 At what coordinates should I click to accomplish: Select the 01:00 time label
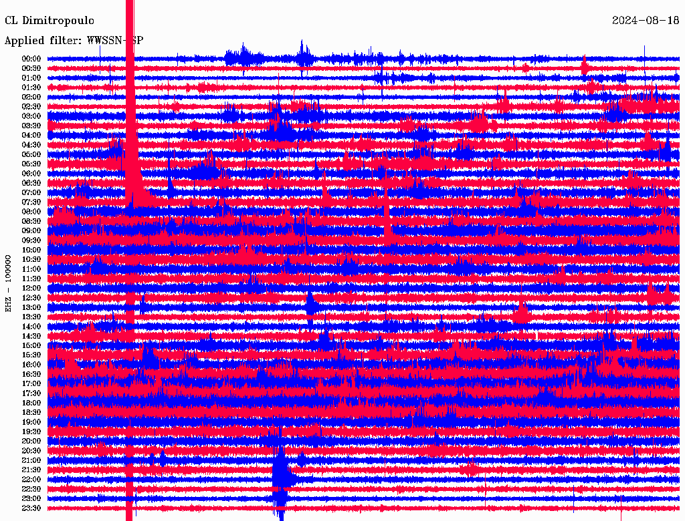coord(31,77)
